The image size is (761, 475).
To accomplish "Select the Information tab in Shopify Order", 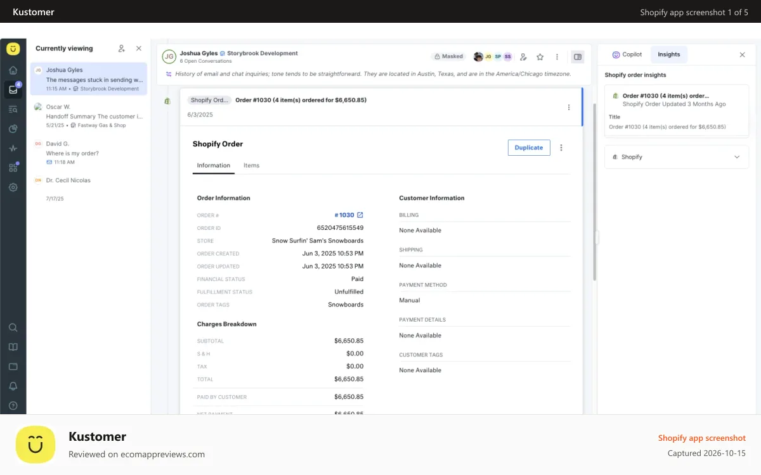I will tap(214, 165).
